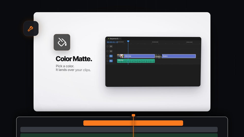Toggle the V1 track checkbox
This screenshot has height=137, width=244.
(x=108, y=56)
